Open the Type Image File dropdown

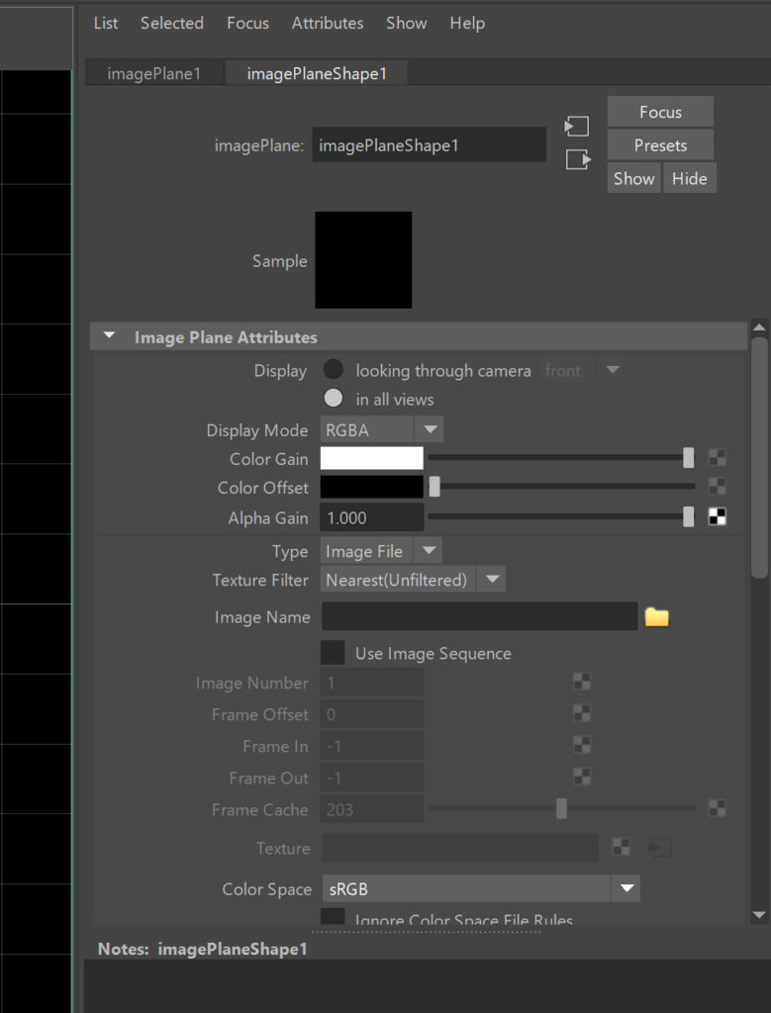[x=381, y=551]
